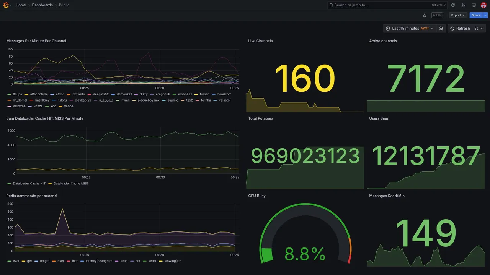Go to Home breadcrumb
The image size is (490, 275).
click(21, 5)
